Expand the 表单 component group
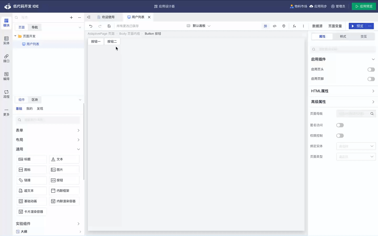The height and width of the screenshot is (236, 378). pos(48,130)
